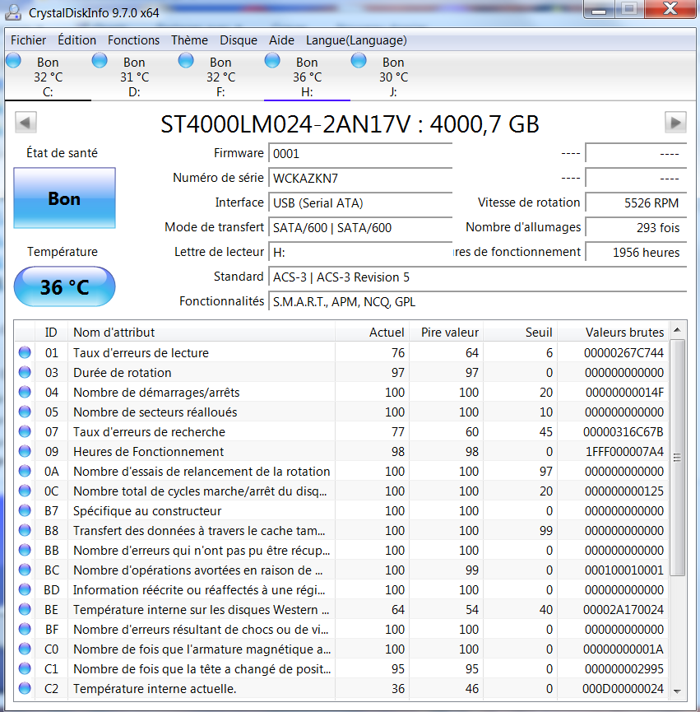Select drive C: status orb
The height and width of the screenshot is (712, 700).
14,60
